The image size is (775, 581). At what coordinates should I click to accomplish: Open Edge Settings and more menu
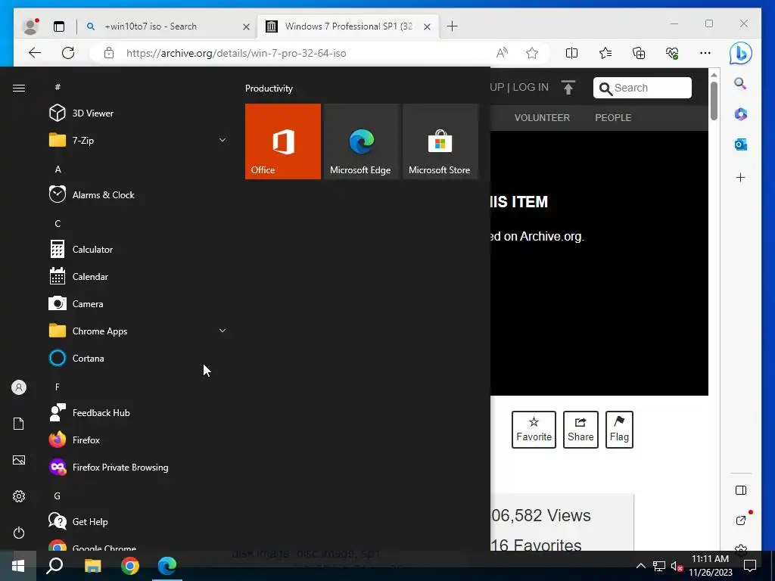[x=705, y=53]
